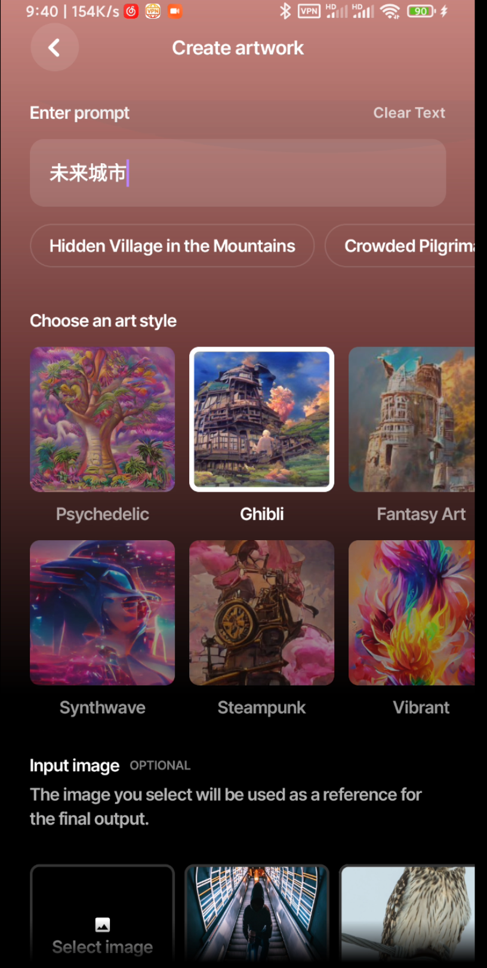Tap the red screen recorder icon
Viewport: 487px width, 968px height.
coord(175,11)
